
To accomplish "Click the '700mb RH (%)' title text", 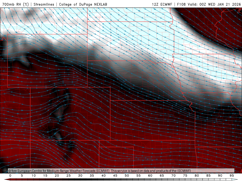I will (x=15, y=4).
